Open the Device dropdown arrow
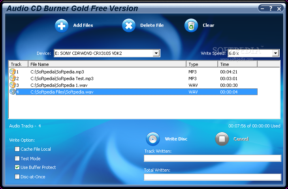 coord(156,53)
